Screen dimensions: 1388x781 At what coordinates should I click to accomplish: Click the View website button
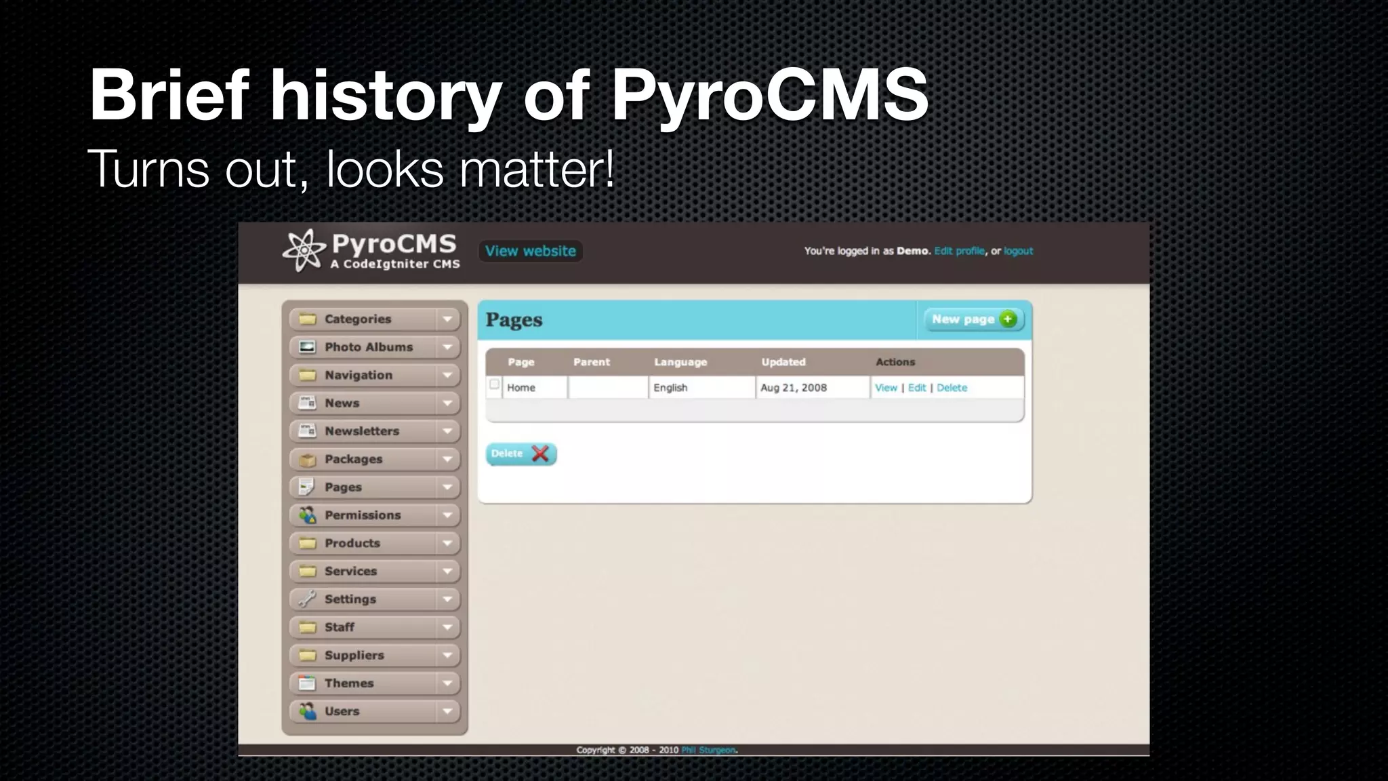(531, 251)
